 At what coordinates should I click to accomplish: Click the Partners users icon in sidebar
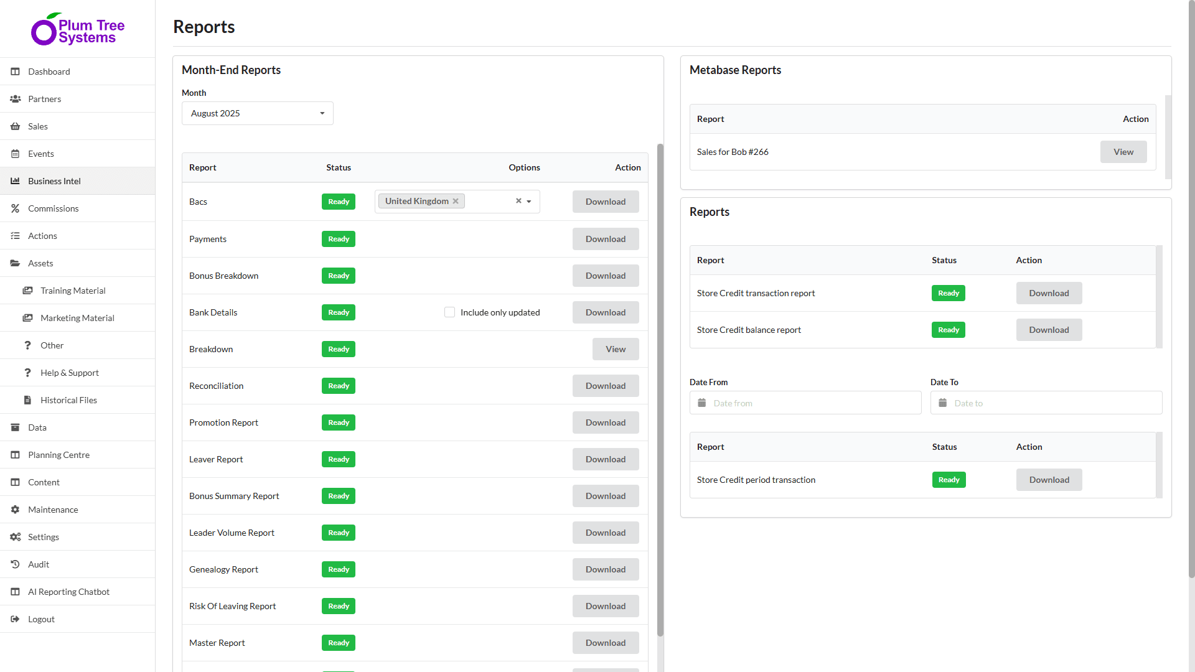click(16, 99)
